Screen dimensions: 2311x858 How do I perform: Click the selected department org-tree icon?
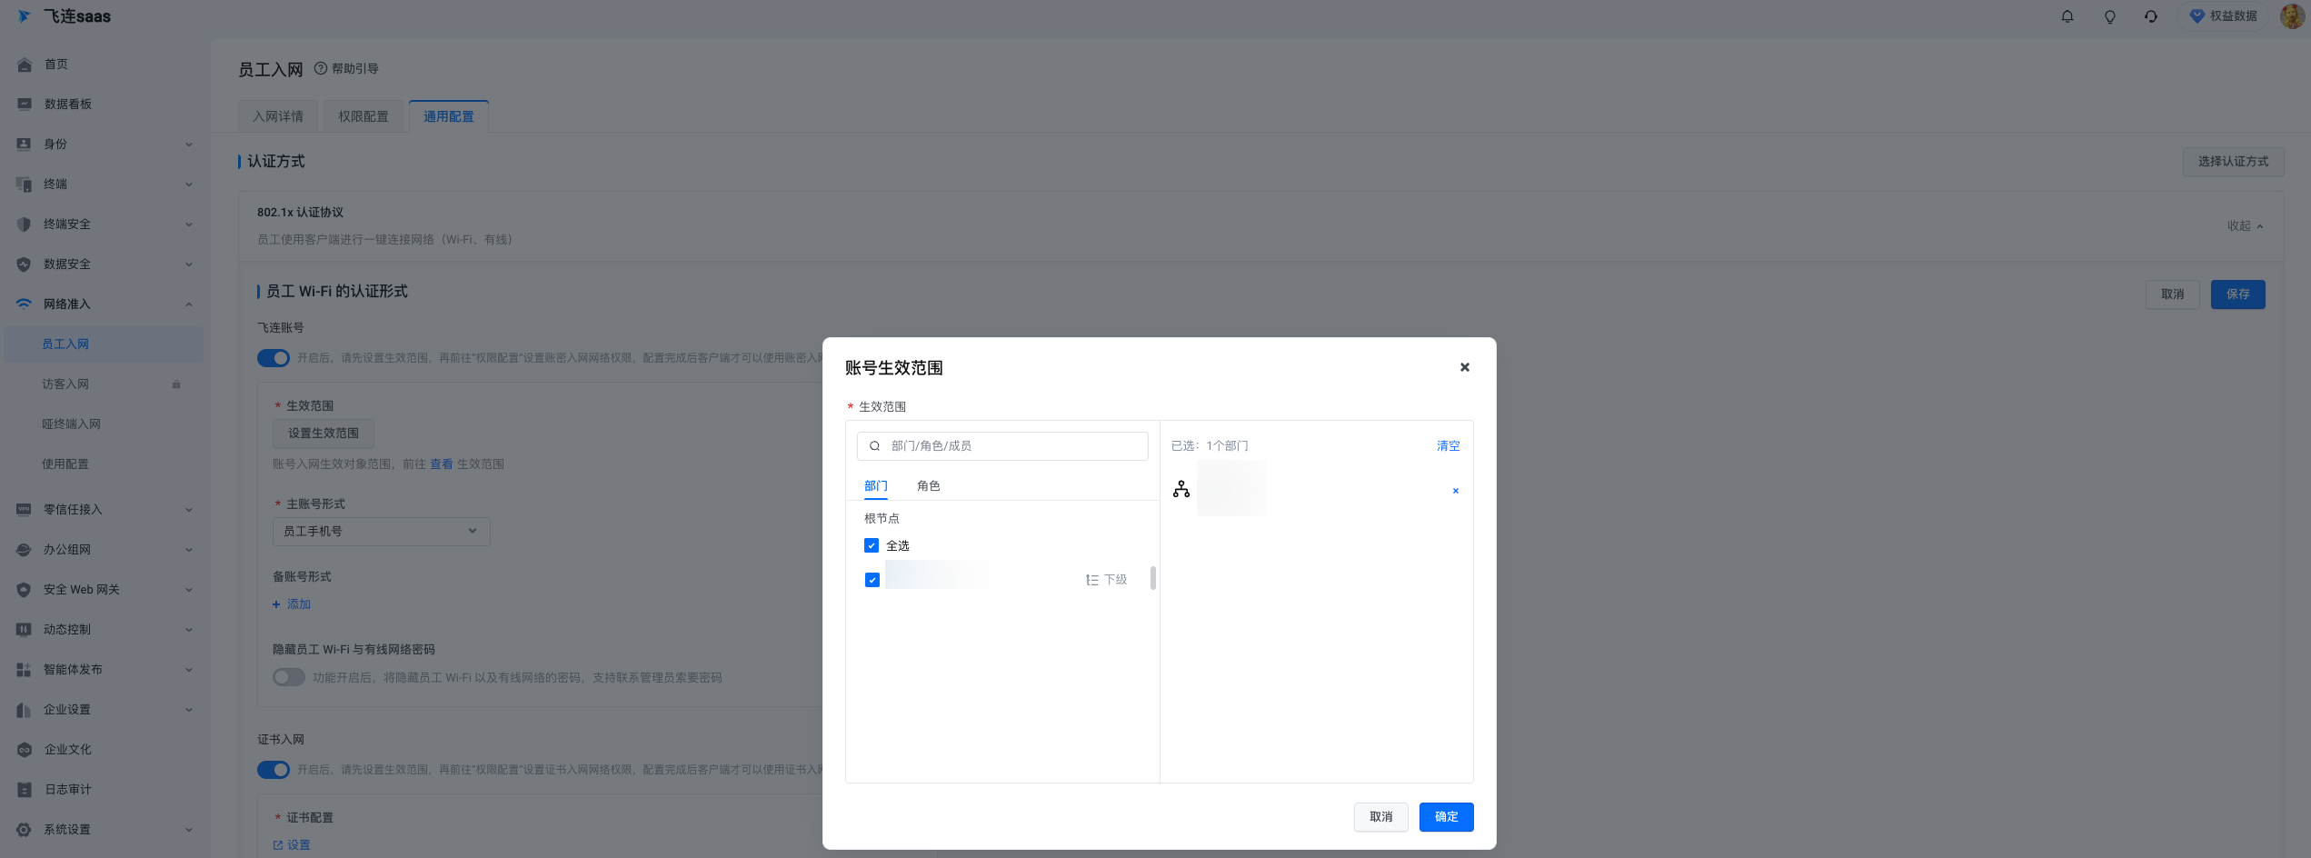pos(1181,489)
